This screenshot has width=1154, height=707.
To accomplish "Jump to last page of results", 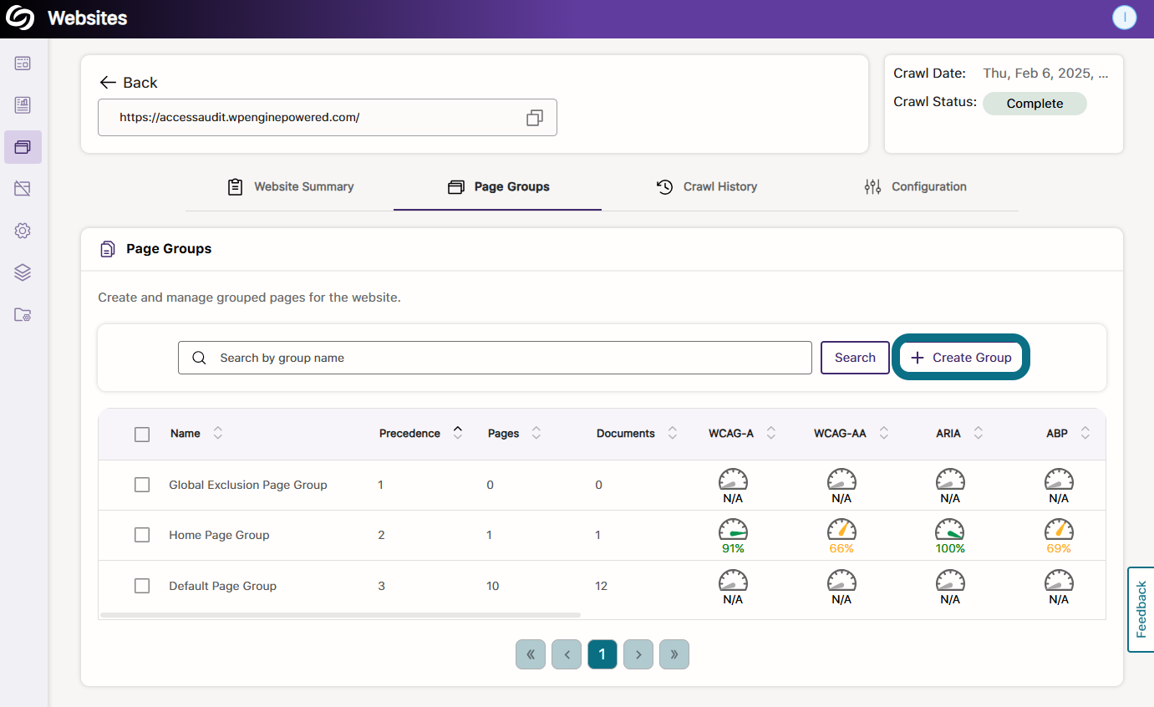I will 674,654.
